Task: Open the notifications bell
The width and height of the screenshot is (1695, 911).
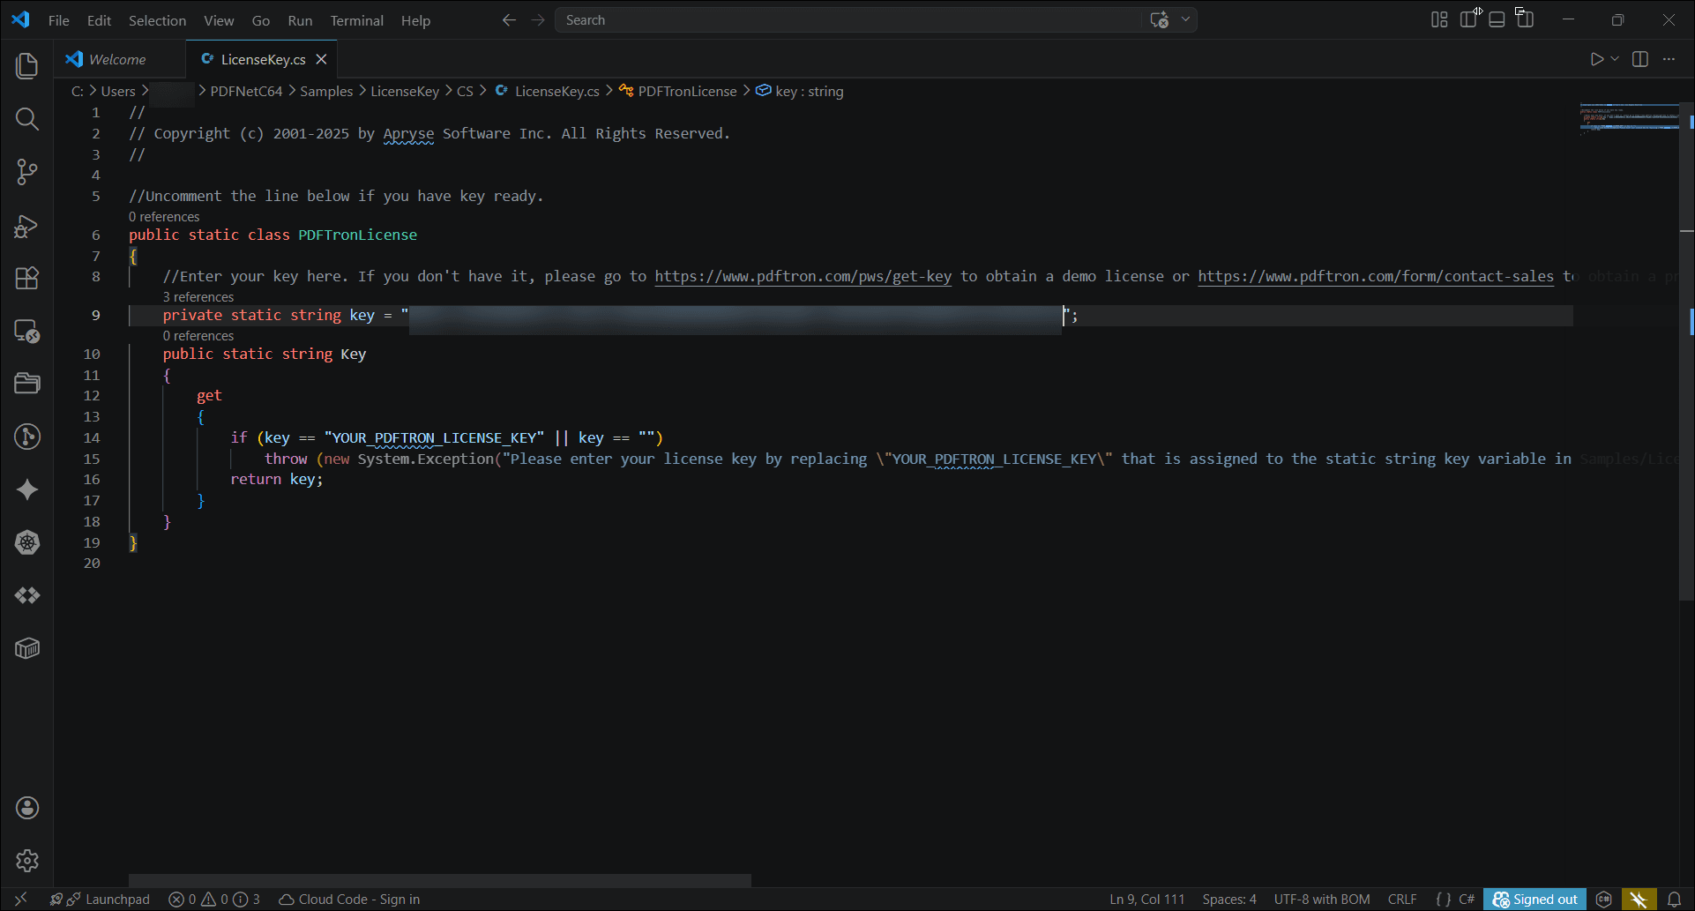Action: tap(1674, 900)
